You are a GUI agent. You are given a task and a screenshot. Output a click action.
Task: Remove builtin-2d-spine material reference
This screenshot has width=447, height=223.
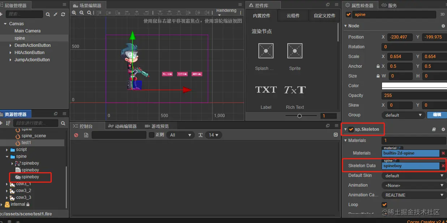click(x=443, y=153)
